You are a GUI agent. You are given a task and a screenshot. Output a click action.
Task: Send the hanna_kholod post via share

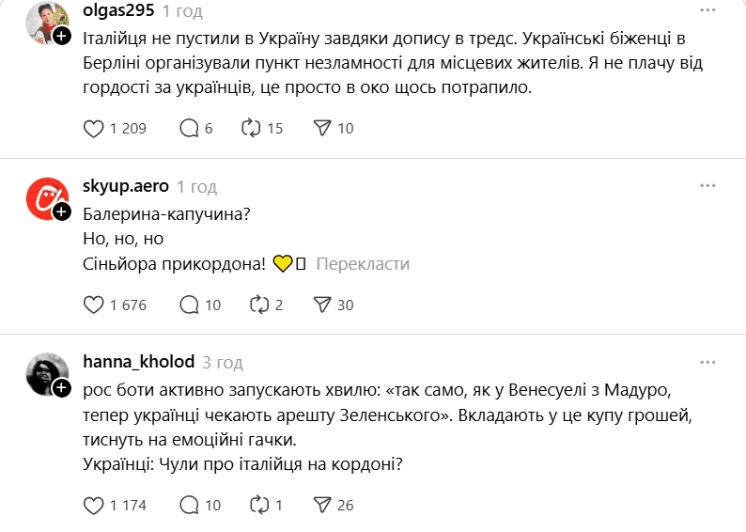coord(322,505)
